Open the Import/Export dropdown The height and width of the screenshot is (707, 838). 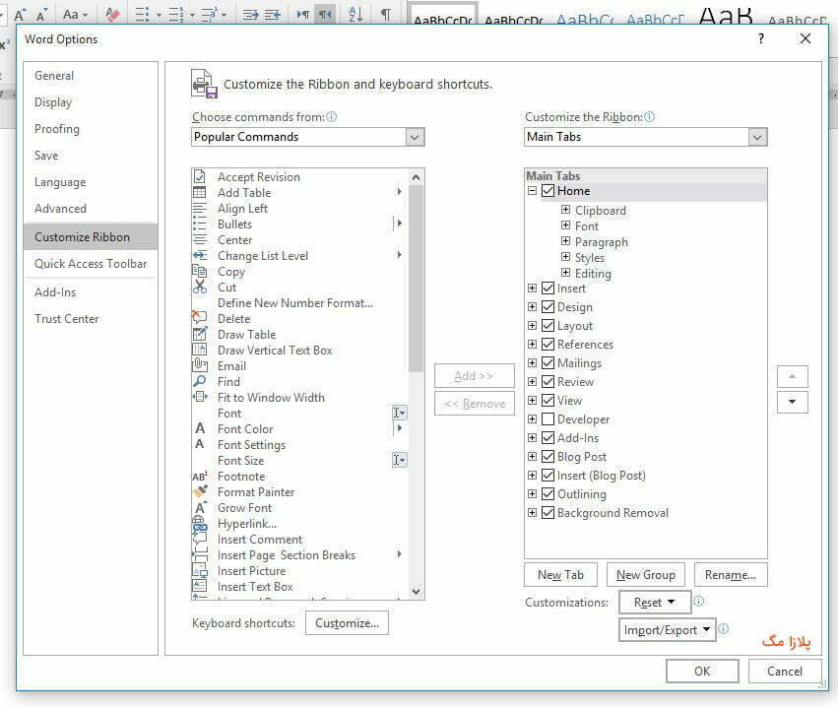point(667,630)
